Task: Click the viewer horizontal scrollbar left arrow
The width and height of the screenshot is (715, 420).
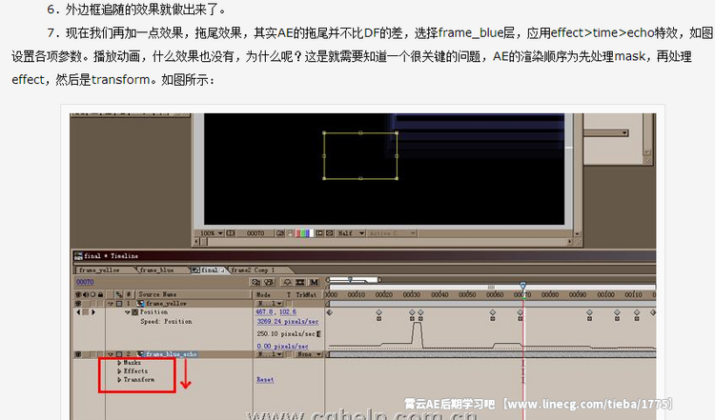Action: coord(196,242)
